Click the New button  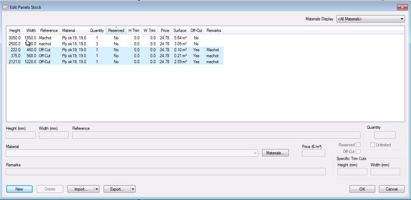(19, 189)
